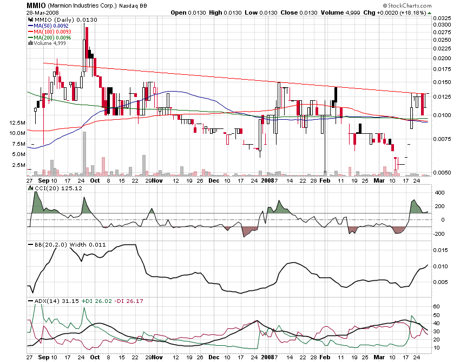460x362 pixels.
Task: Select the red MA(100) line swatch
Action: 30,32
